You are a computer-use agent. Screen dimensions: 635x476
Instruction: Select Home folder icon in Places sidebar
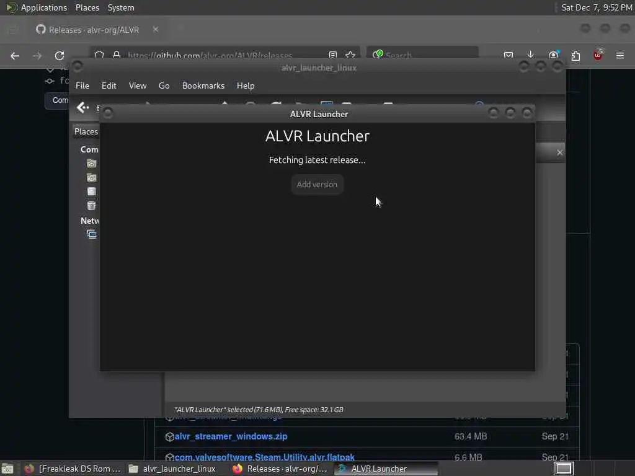[x=92, y=164]
